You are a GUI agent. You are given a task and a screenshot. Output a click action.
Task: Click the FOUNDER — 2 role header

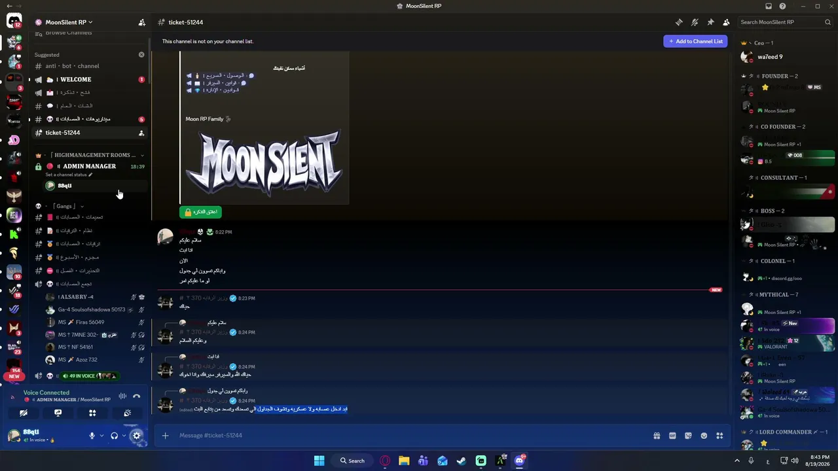point(778,76)
